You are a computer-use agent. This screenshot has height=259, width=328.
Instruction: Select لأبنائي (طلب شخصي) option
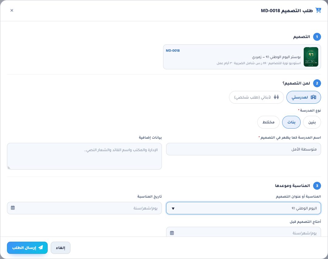pos(256,97)
